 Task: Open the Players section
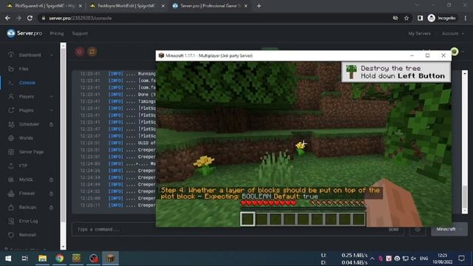27,97
